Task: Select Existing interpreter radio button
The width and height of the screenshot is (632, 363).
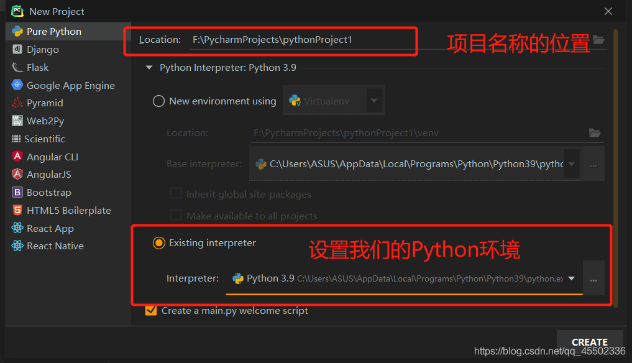Action: pos(159,243)
